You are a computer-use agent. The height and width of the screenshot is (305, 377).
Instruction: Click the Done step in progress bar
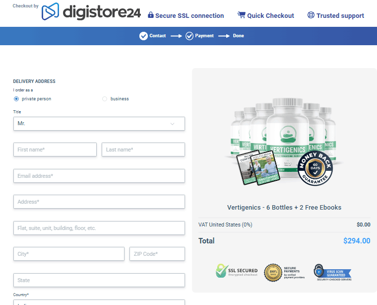point(238,36)
